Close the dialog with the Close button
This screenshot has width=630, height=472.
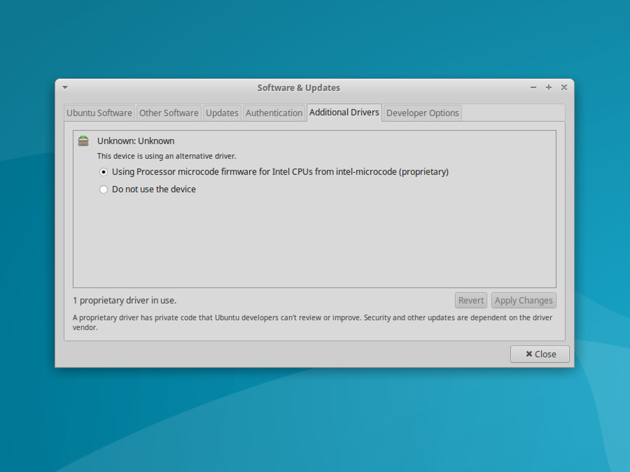click(x=540, y=354)
